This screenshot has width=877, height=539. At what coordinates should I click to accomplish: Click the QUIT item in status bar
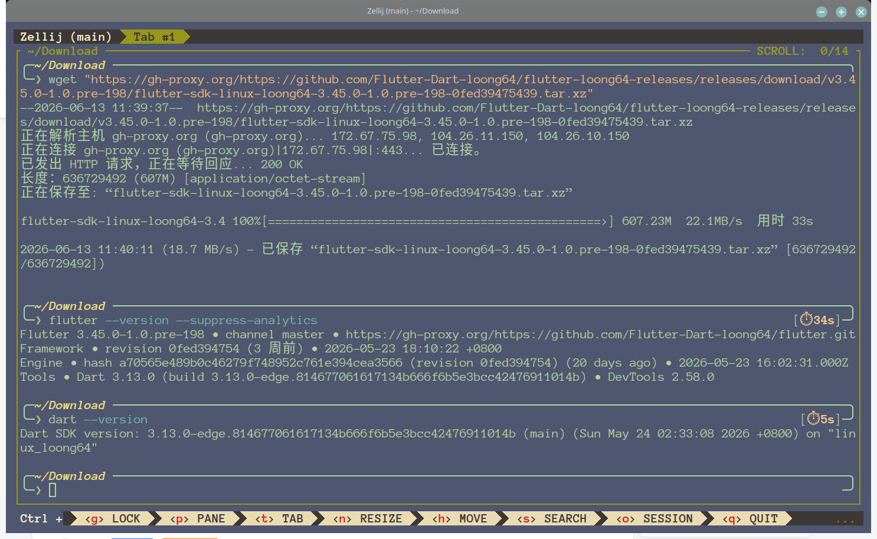(750, 518)
